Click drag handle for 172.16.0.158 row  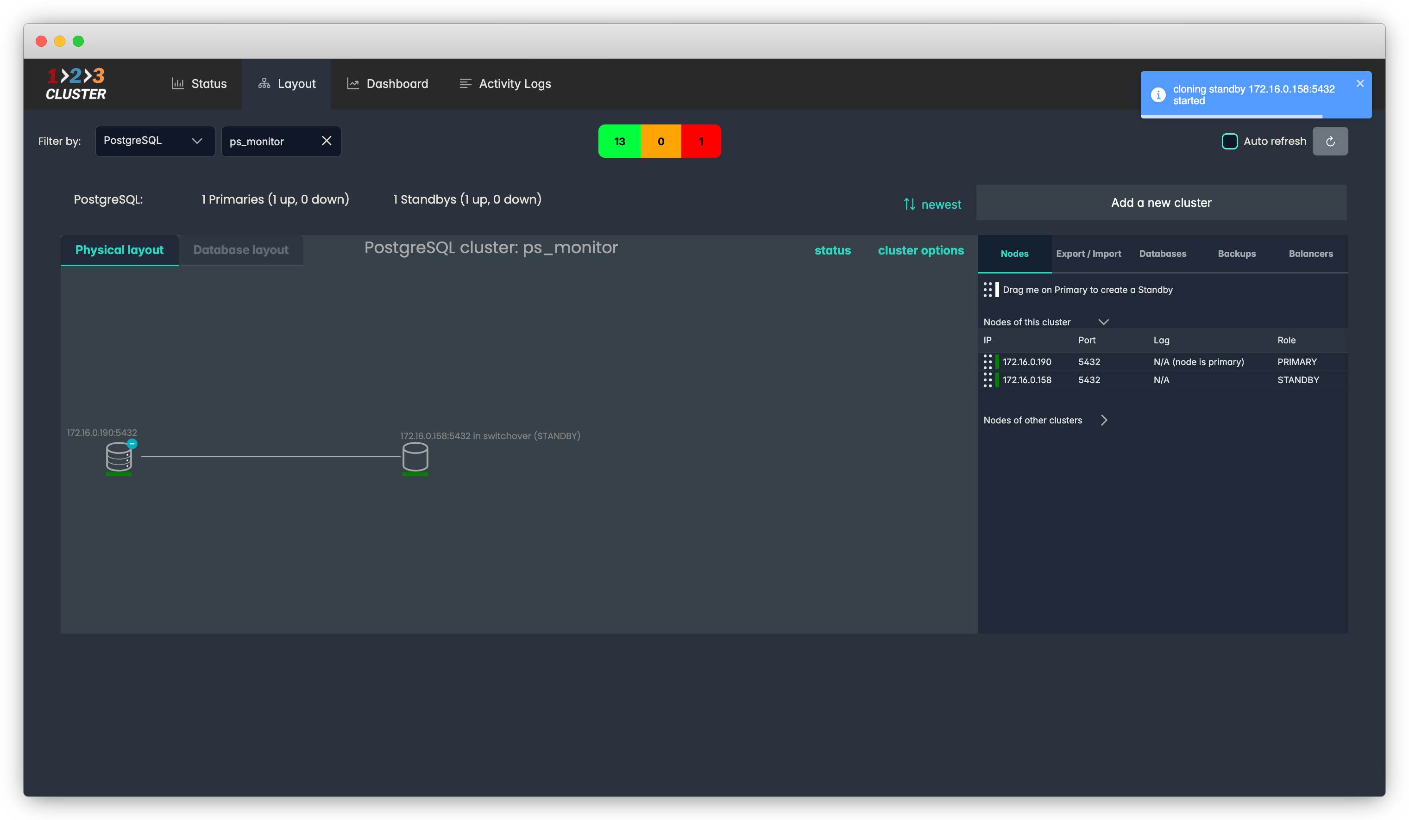coord(988,380)
